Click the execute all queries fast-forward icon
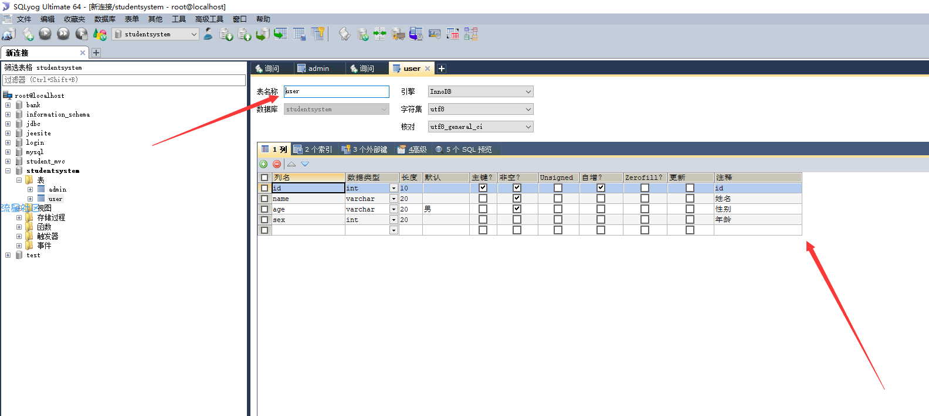929x416 pixels. 63,34
